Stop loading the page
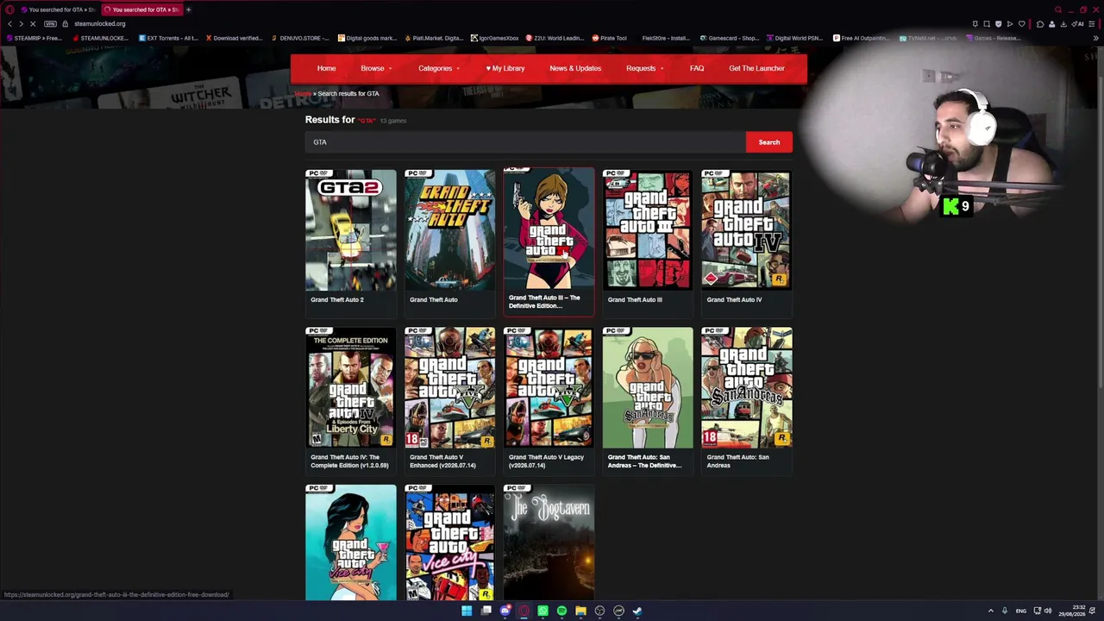 point(33,23)
